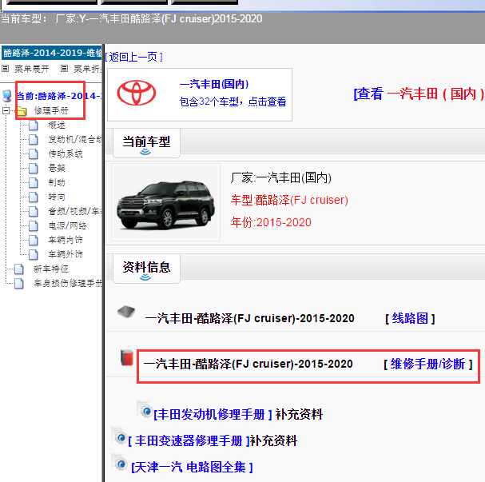Open 车身损伤修理手册 in the tree
The height and width of the screenshot is (482, 485).
click(68, 283)
